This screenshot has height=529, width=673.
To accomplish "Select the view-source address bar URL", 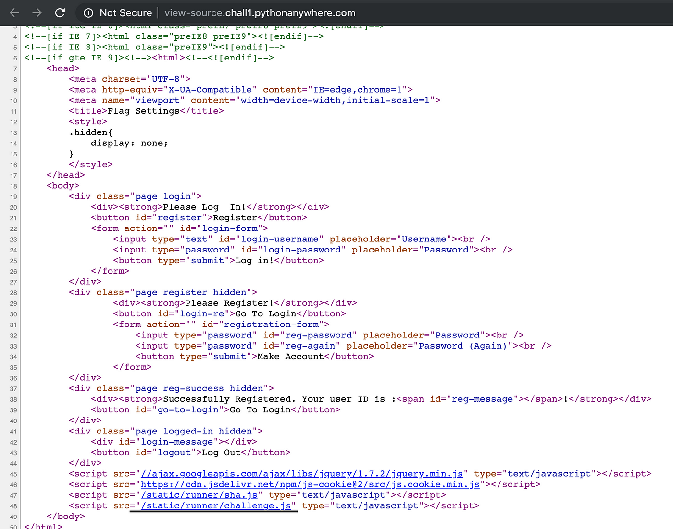I will [x=260, y=13].
